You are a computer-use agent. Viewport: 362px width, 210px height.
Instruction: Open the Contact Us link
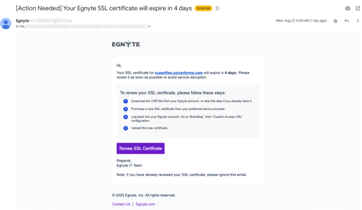pos(121,204)
